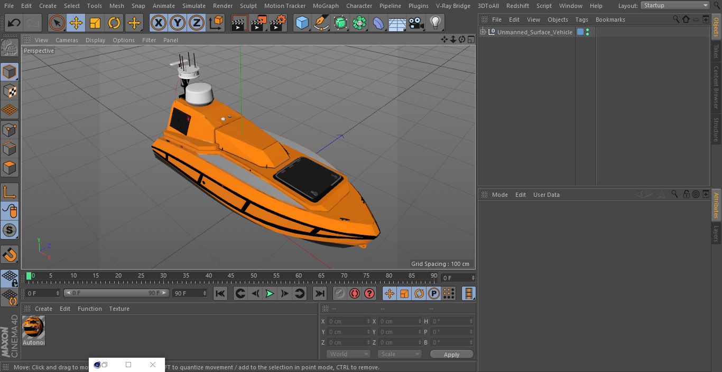Open the material manager Texture menu
Screen dimensions: 722x372
119,309
